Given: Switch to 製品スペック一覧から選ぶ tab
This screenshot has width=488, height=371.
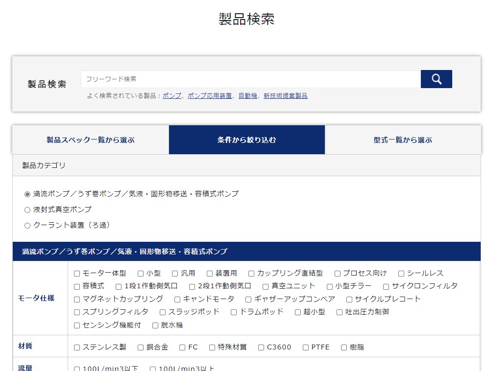Looking at the screenshot, I should click(91, 140).
